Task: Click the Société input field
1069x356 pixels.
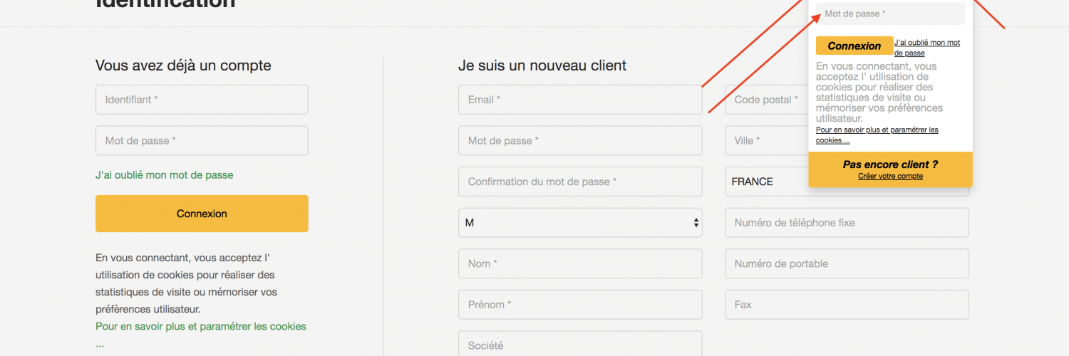Action: click(x=579, y=345)
